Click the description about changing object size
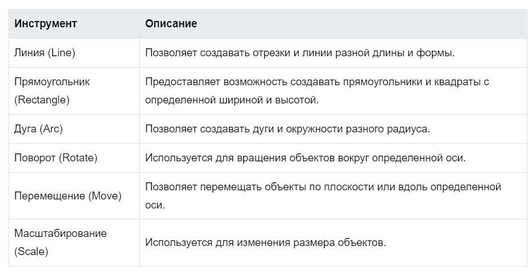532x271 pixels. (x=265, y=243)
